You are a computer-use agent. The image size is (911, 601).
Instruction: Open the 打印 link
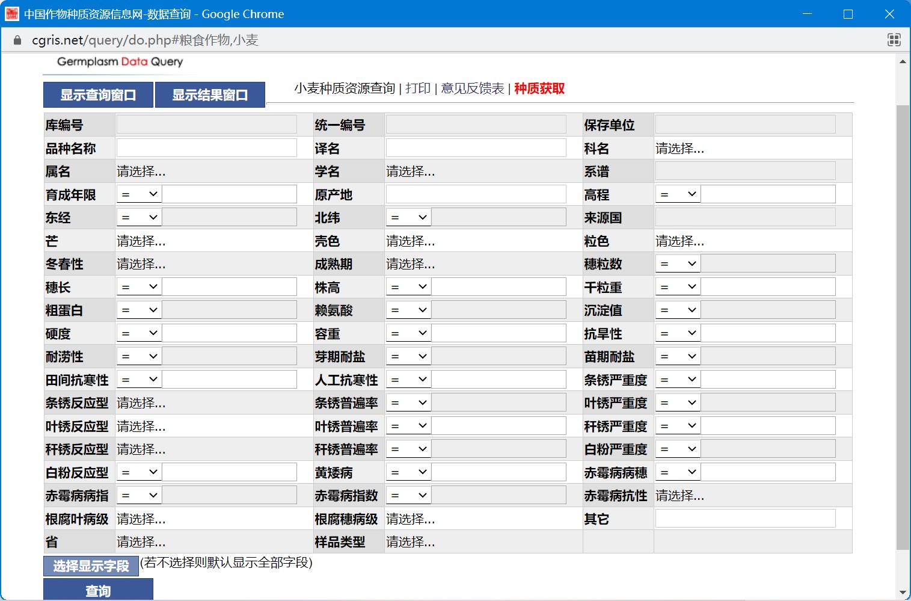click(418, 88)
